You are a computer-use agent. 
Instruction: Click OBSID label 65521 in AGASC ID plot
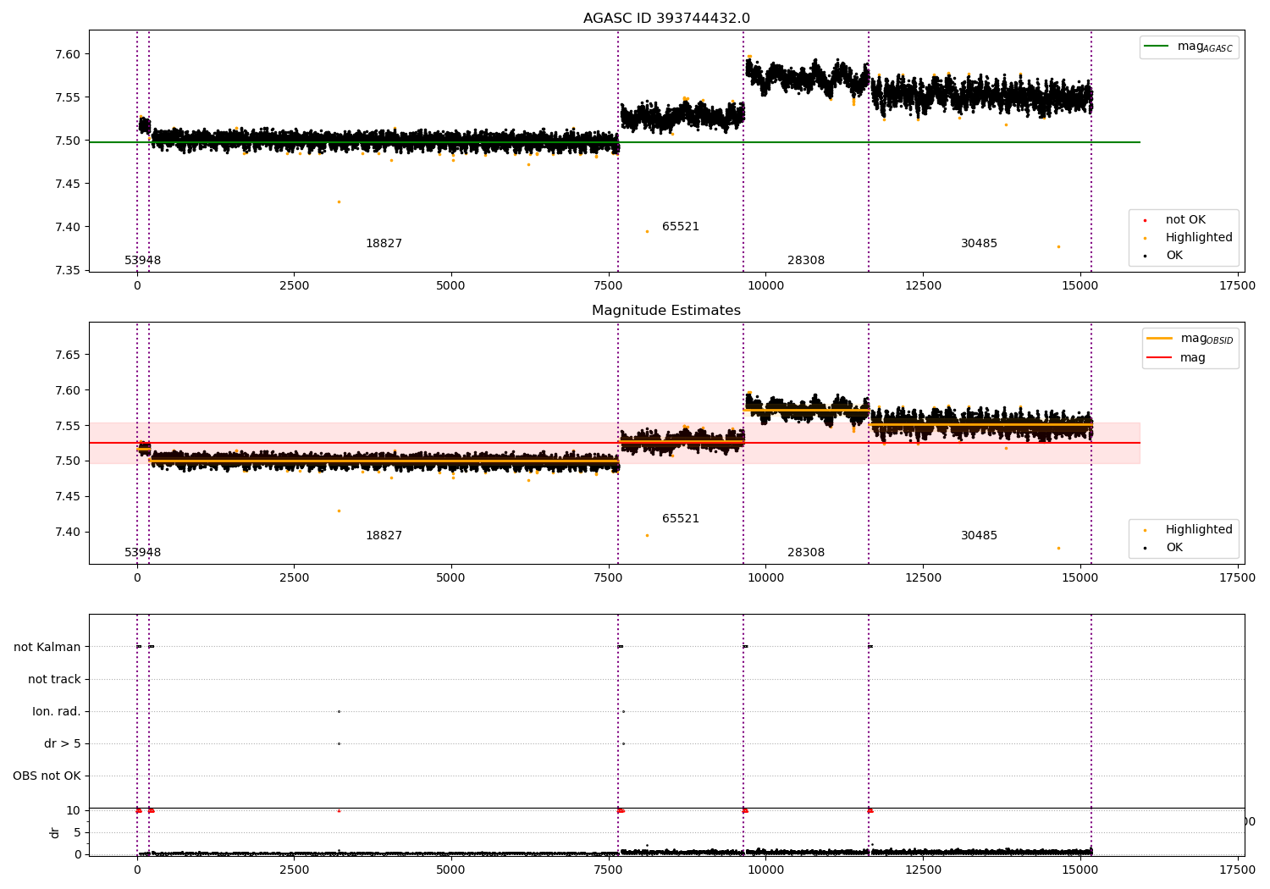[x=681, y=227]
